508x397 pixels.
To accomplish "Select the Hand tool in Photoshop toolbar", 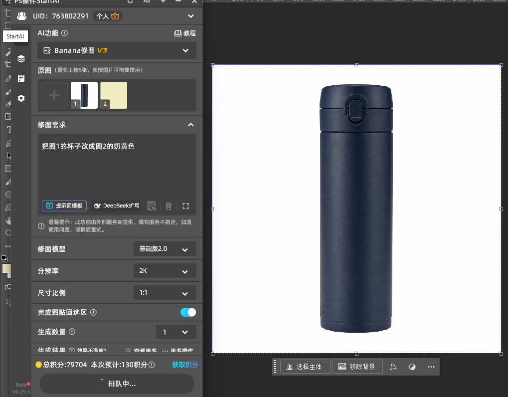I will [8, 220].
